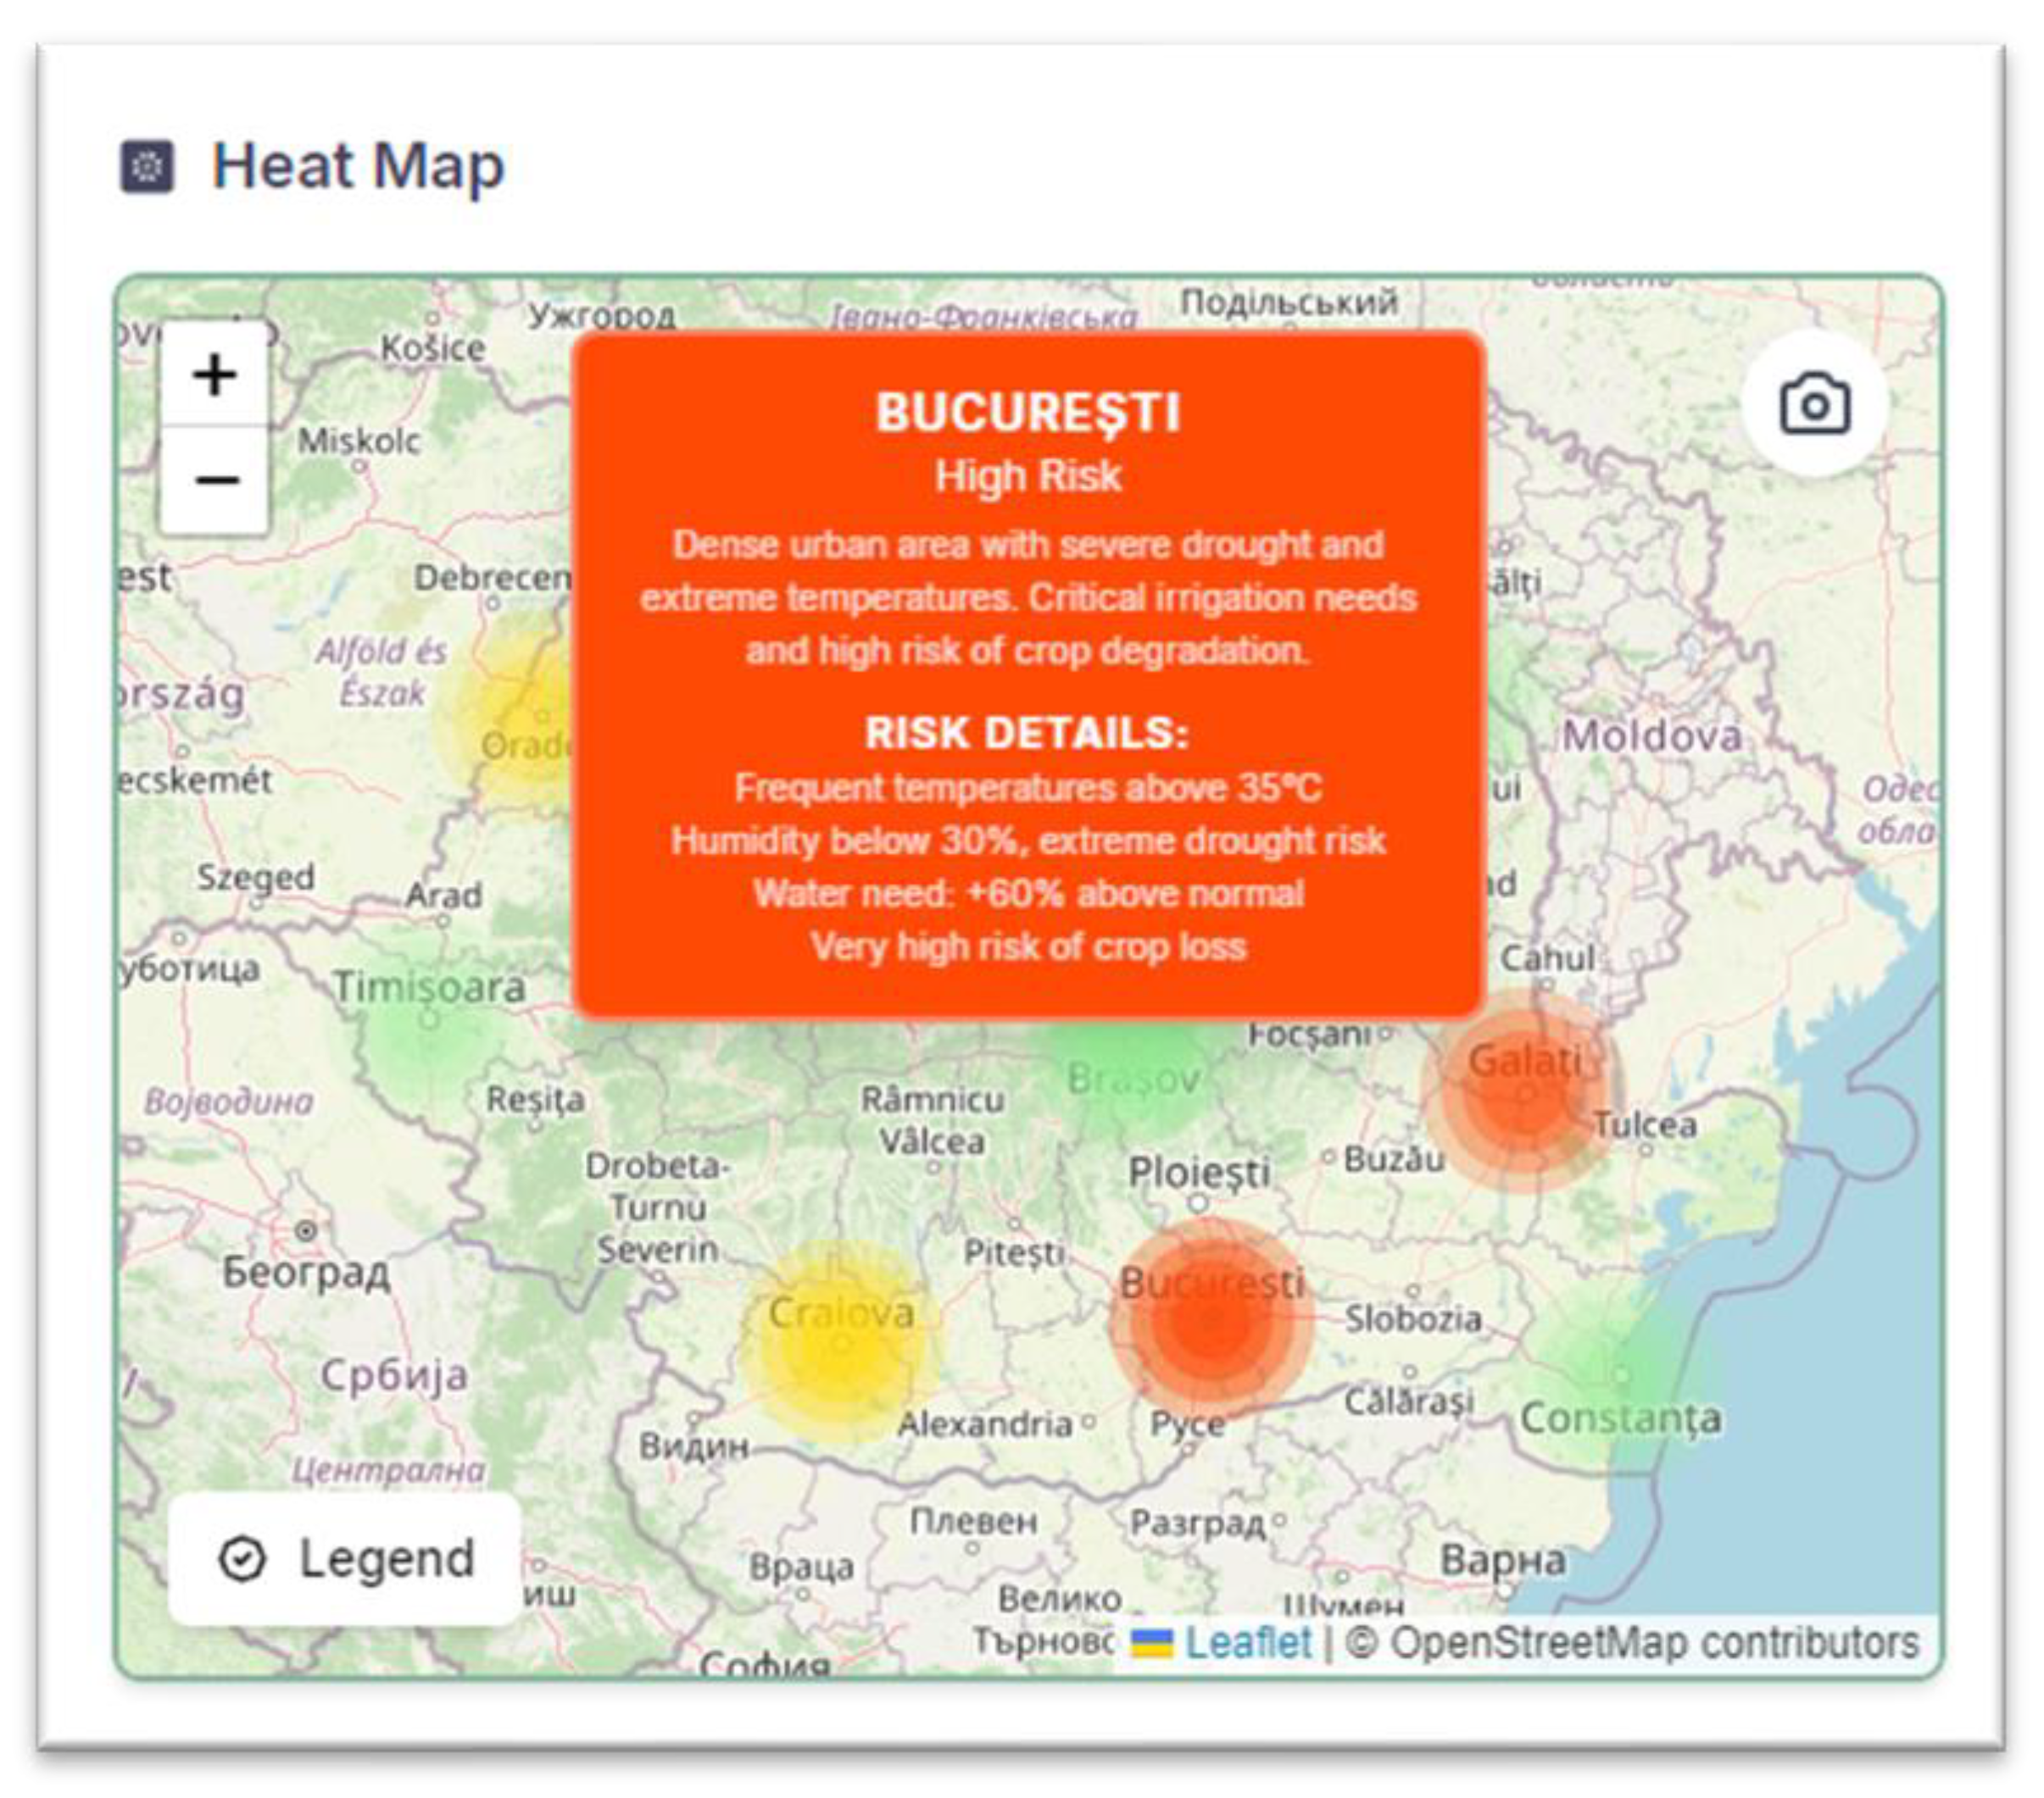The image size is (2044, 1798).
Task: Click the check icon in the Legend button
Action: (242, 1559)
